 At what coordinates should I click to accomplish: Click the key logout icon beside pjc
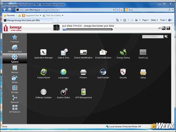(x=164, y=28)
